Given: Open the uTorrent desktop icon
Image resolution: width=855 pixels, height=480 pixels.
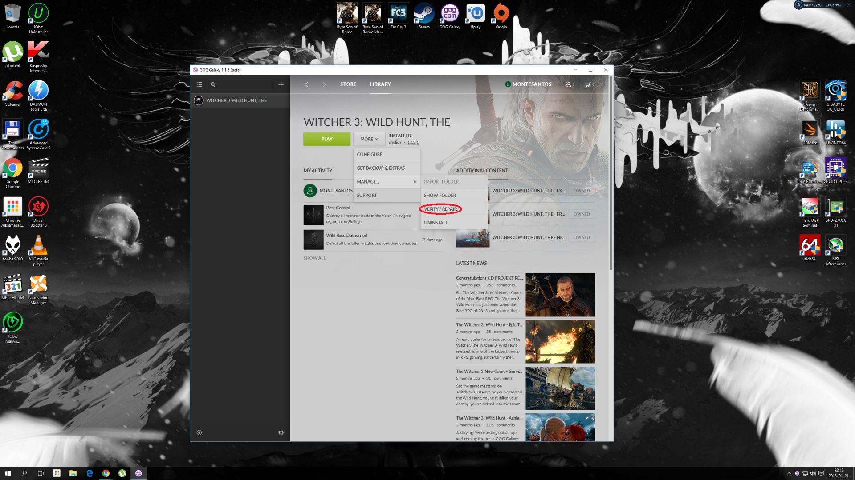Looking at the screenshot, I should coord(13,55).
